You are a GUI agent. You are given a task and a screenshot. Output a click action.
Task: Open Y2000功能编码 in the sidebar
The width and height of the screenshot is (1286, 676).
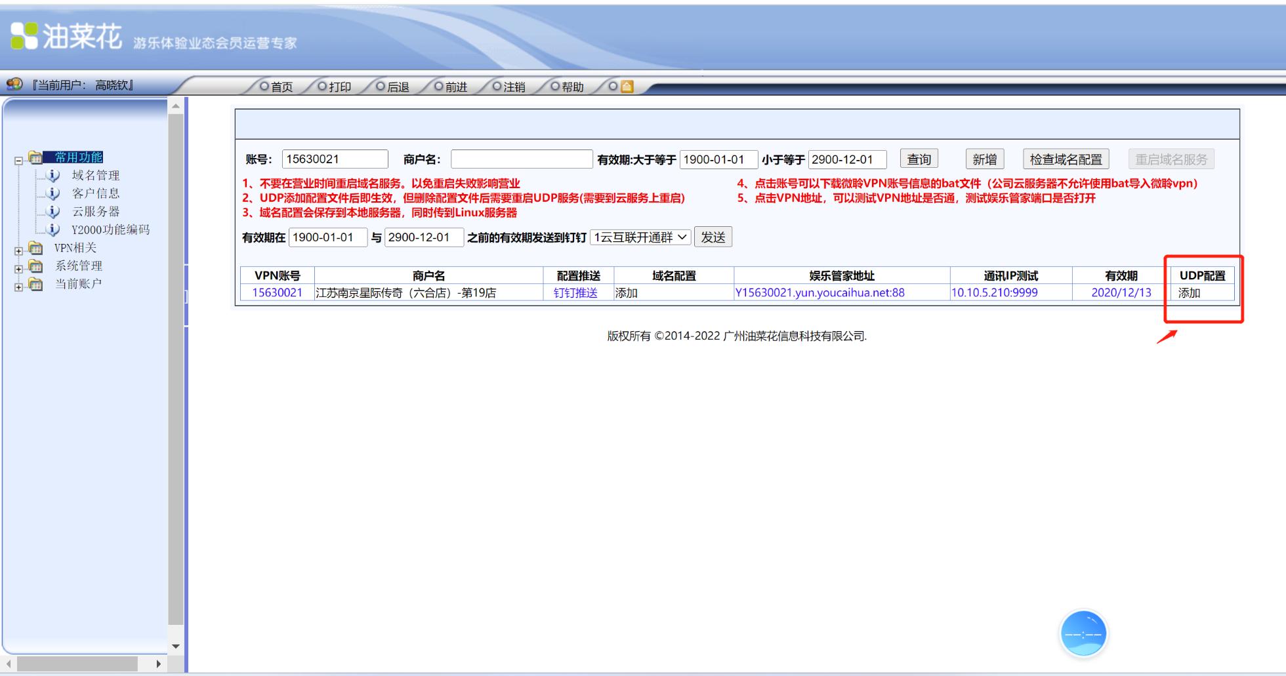point(110,229)
